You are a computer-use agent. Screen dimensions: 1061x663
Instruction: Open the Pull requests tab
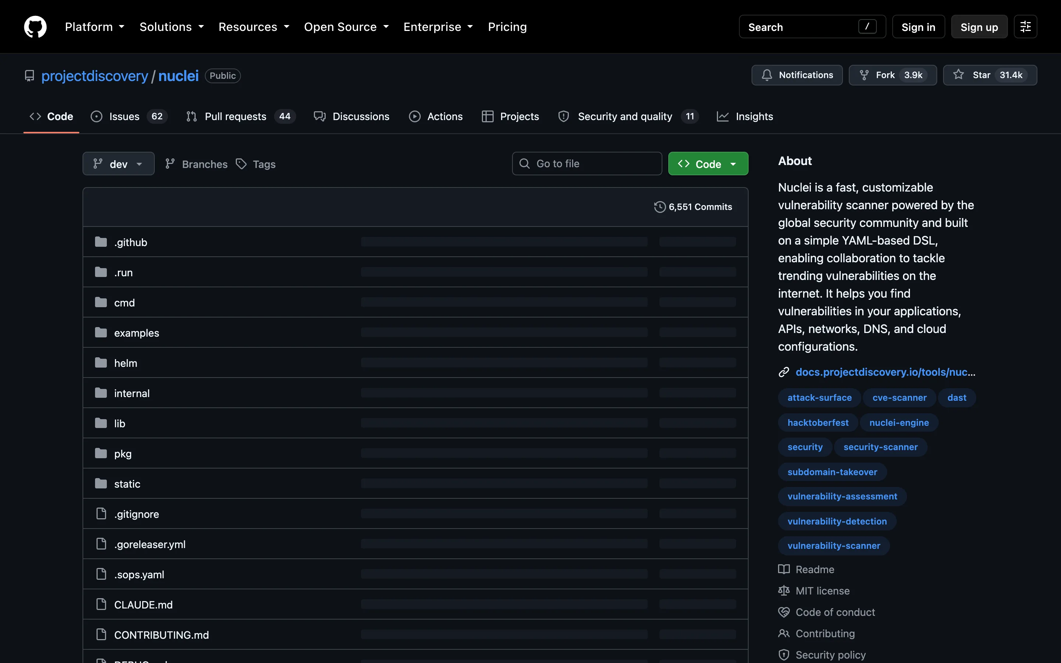(241, 116)
